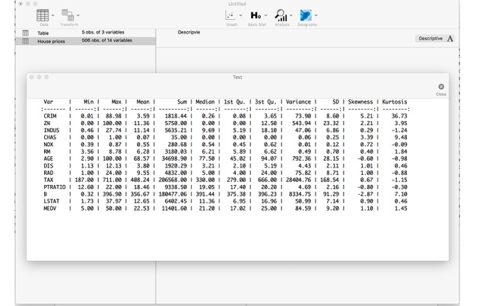Click the Mean column header
This screenshot has height=306, width=489.
(143, 102)
